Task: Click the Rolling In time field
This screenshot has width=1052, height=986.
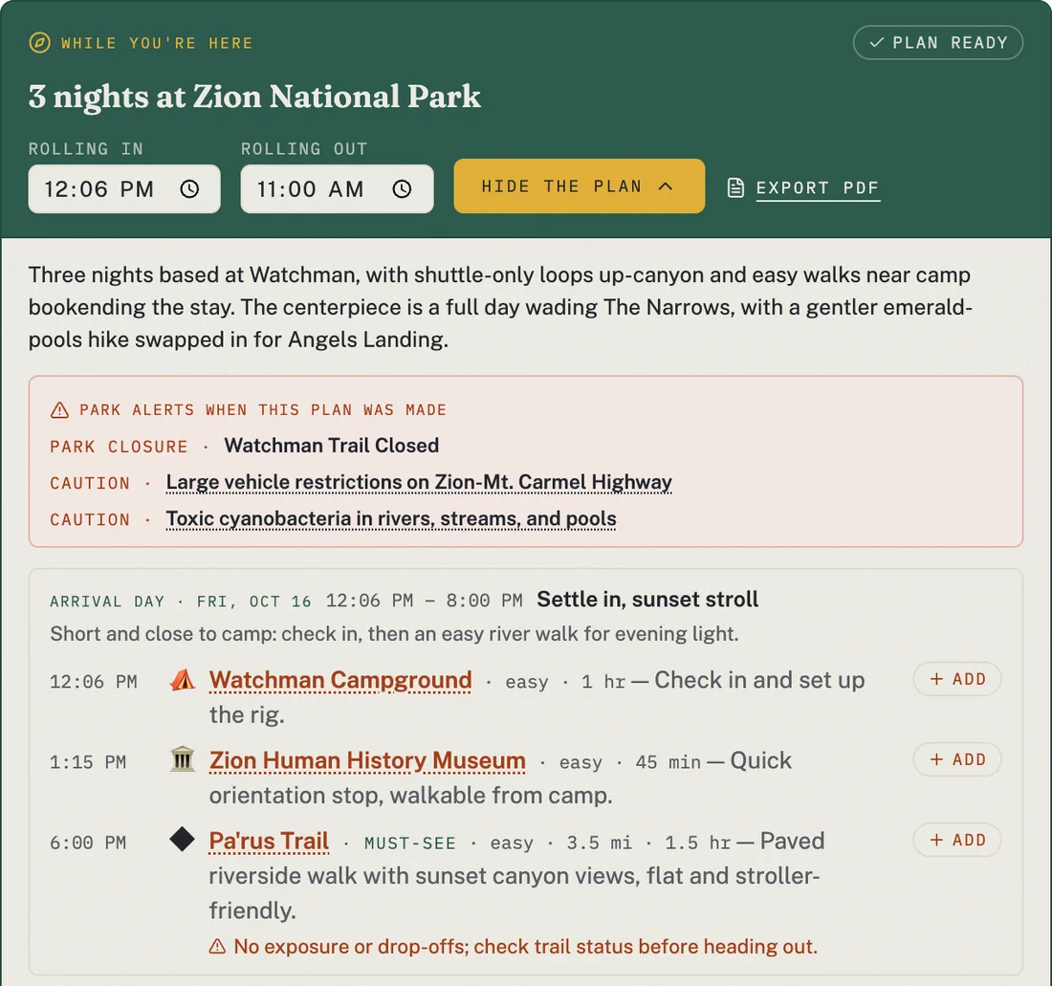Action: point(124,189)
